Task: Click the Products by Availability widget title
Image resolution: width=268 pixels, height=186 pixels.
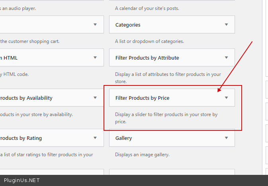Action: point(26,98)
